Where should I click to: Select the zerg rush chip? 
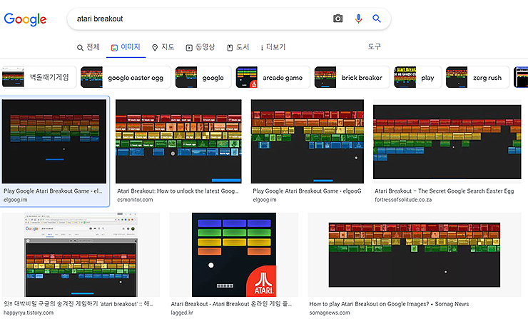click(x=477, y=78)
